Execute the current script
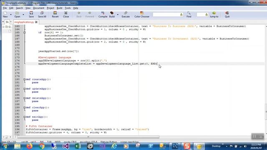 [x=126, y=15]
